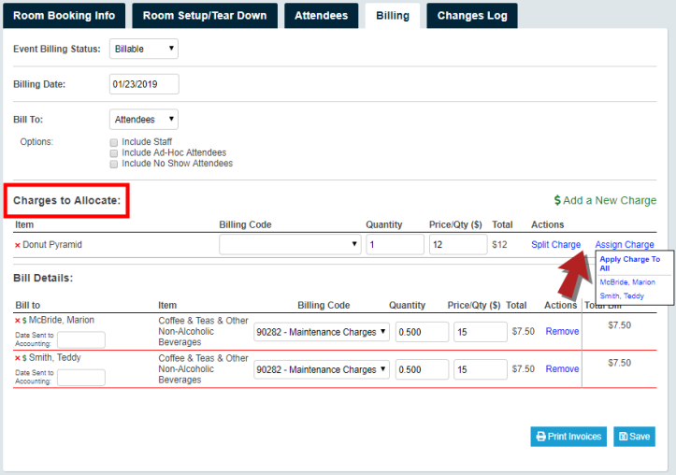The height and width of the screenshot is (475, 676).
Task: Click green dollar icon next to McBride, Marion
Action: pyautogui.click(x=24, y=321)
